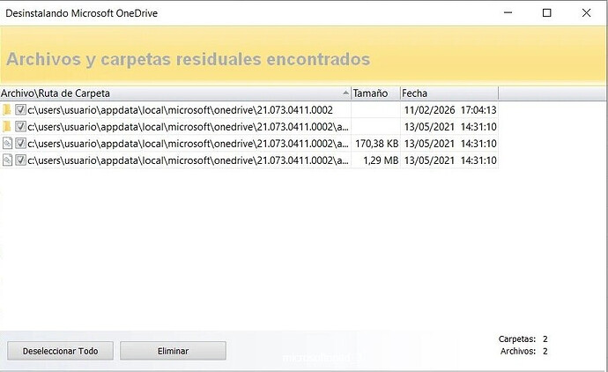608x372 pixels.
Task: Sort list by Tamaño column header
Action: coord(375,93)
